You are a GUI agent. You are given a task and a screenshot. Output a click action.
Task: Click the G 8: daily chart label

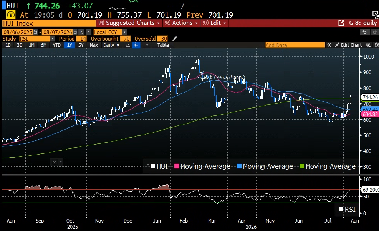(363, 23)
